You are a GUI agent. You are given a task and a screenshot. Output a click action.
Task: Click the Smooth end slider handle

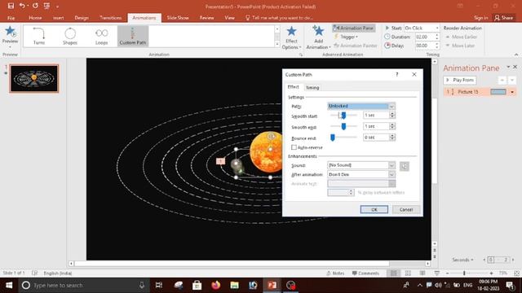click(343, 126)
